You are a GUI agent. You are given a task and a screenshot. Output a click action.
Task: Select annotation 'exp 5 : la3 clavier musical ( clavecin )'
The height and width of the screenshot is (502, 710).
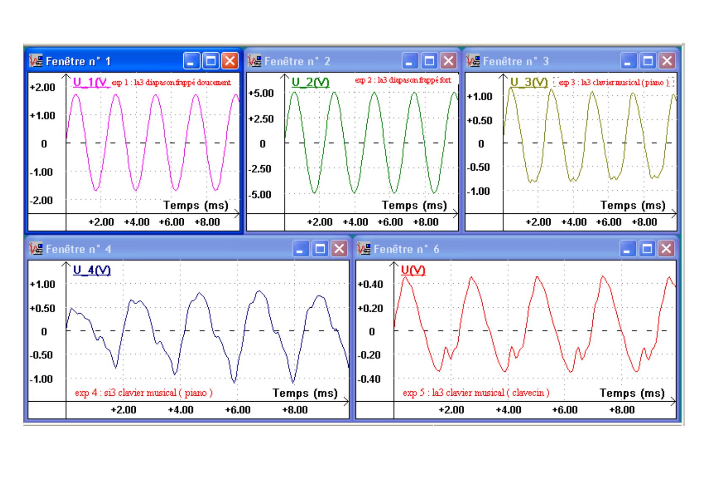tap(476, 393)
